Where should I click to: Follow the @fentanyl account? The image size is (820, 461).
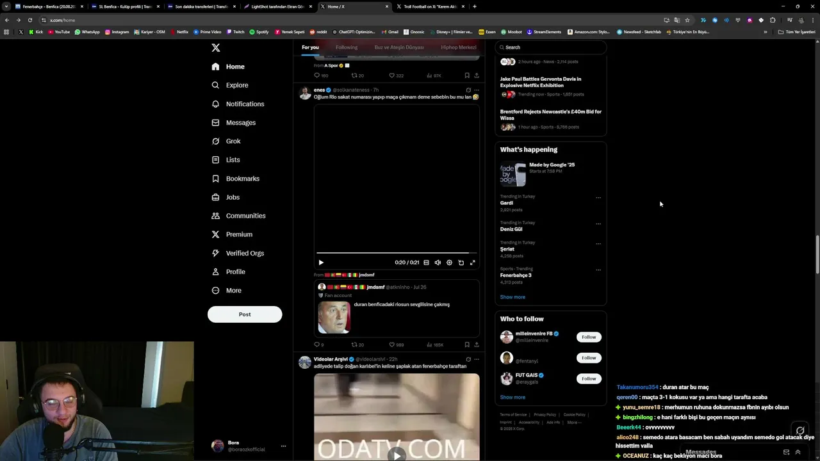tap(589, 358)
